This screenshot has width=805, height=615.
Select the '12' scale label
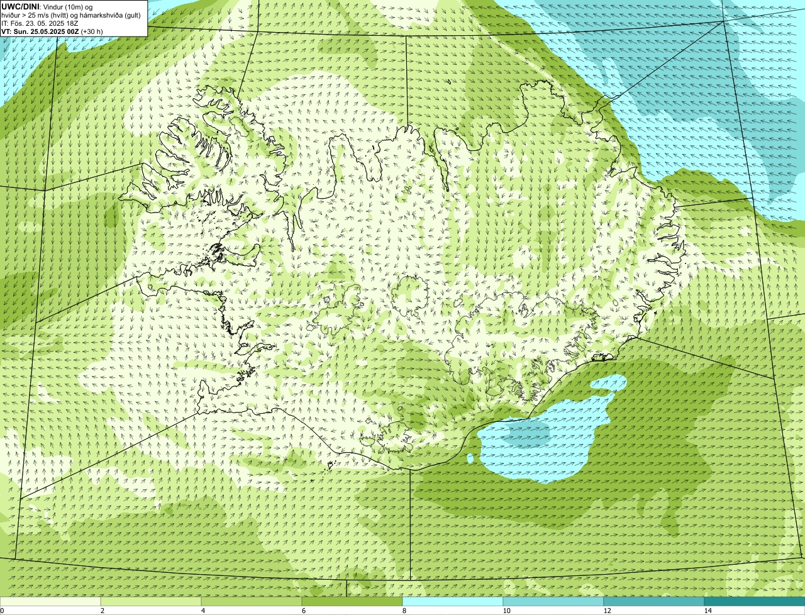coord(607,611)
